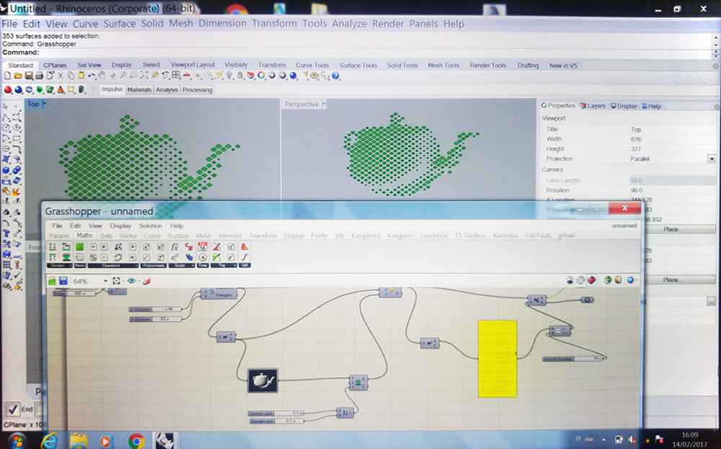Click the calendar date icon in Time group

[203, 246]
